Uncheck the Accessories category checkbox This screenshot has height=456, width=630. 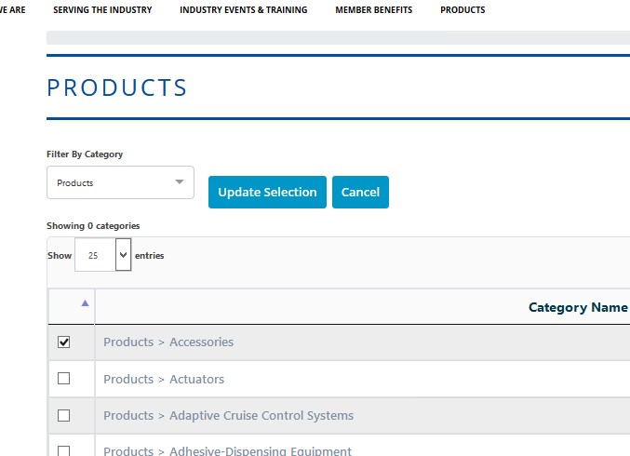pyautogui.click(x=63, y=342)
